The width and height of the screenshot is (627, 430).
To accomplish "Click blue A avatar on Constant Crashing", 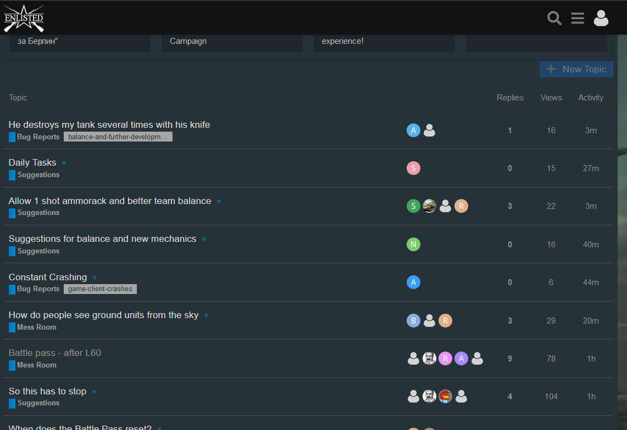I will pos(413,282).
